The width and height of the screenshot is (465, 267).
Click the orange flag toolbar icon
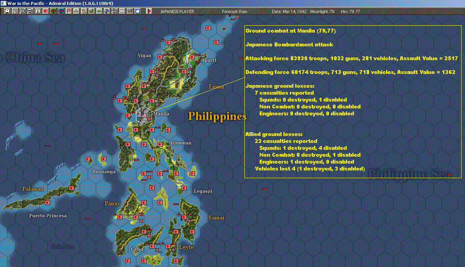tap(69, 11)
